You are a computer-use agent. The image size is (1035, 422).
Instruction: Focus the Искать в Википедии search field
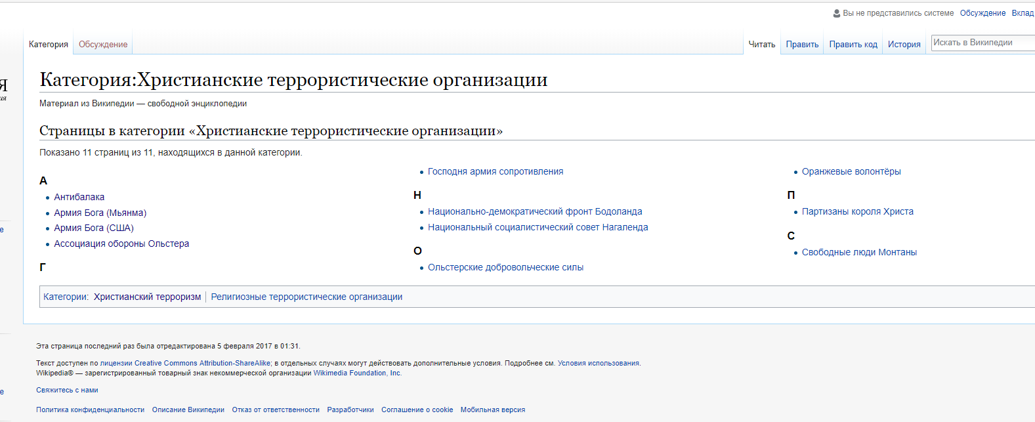(983, 43)
